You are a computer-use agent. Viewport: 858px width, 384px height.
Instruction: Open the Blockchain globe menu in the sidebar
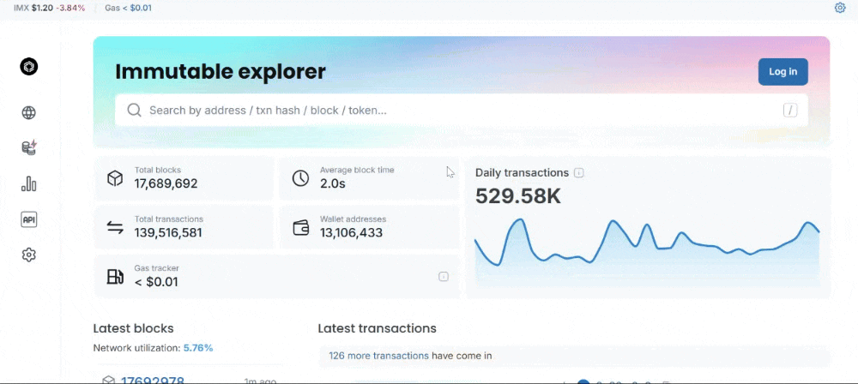[28, 112]
